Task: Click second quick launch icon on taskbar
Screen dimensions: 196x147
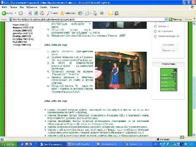Action: (x=27, y=144)
